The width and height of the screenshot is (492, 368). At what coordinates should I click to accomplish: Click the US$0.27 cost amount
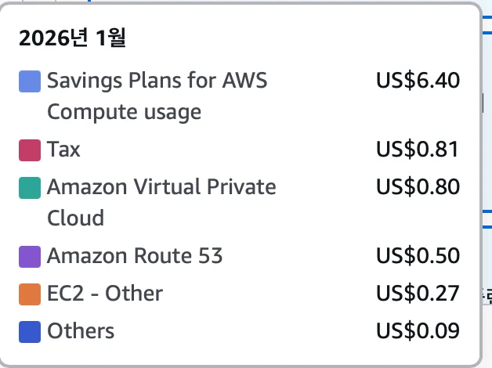pos(418,294)
